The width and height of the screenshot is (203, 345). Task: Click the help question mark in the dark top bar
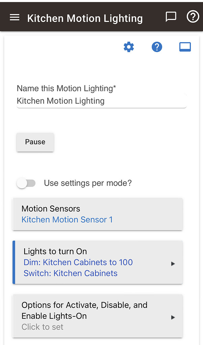[193, 17]
